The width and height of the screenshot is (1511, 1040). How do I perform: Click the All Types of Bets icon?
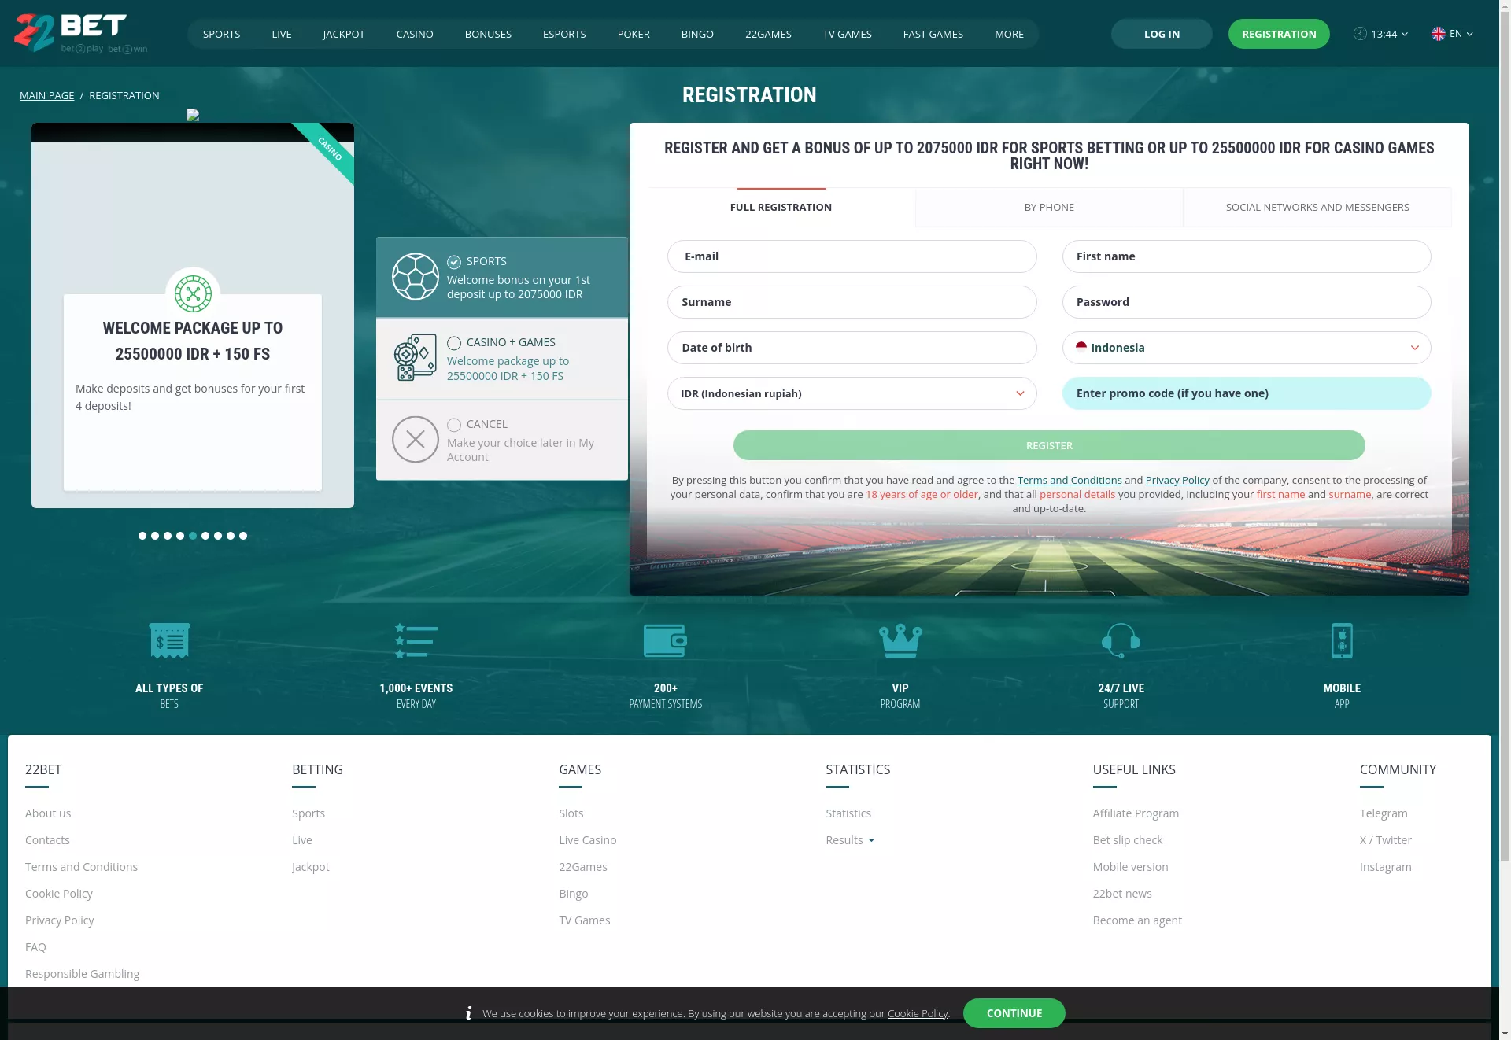tap(169, 640)
